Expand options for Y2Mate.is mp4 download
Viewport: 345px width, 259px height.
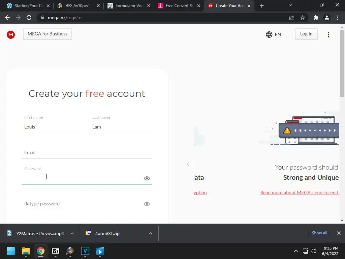pos(72,233)
